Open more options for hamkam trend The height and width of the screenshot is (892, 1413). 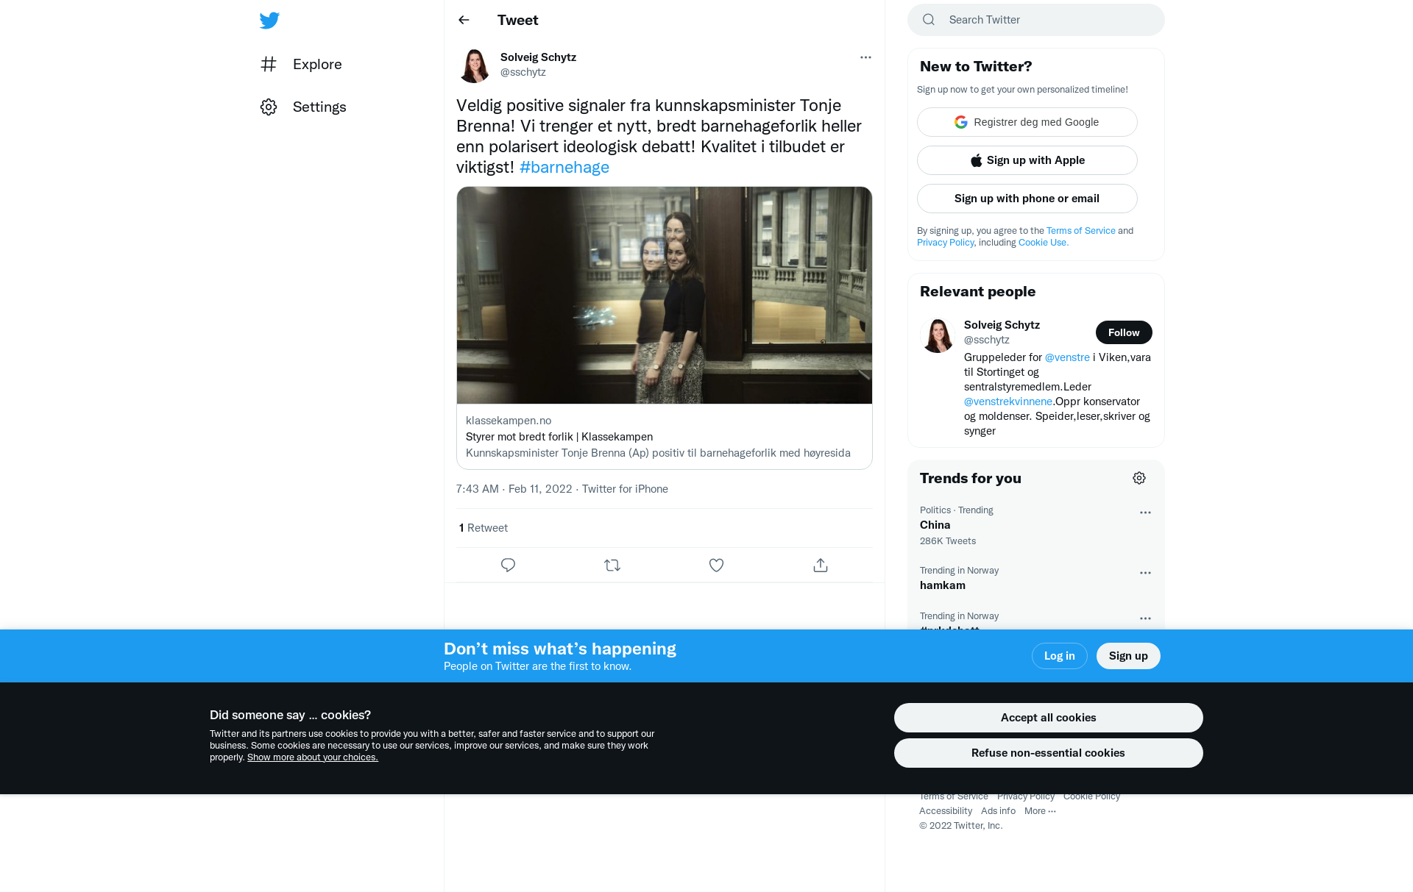(x=1145, y=573)
